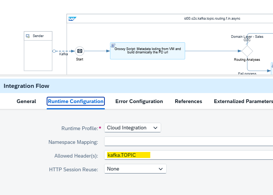
Task: Select the Kafka adapter connection circle
Action: [x=54, y=51]
